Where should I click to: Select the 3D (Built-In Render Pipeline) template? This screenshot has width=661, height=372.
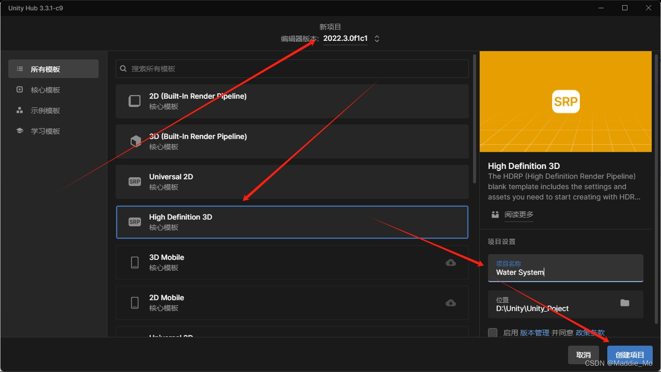(292, 142)
